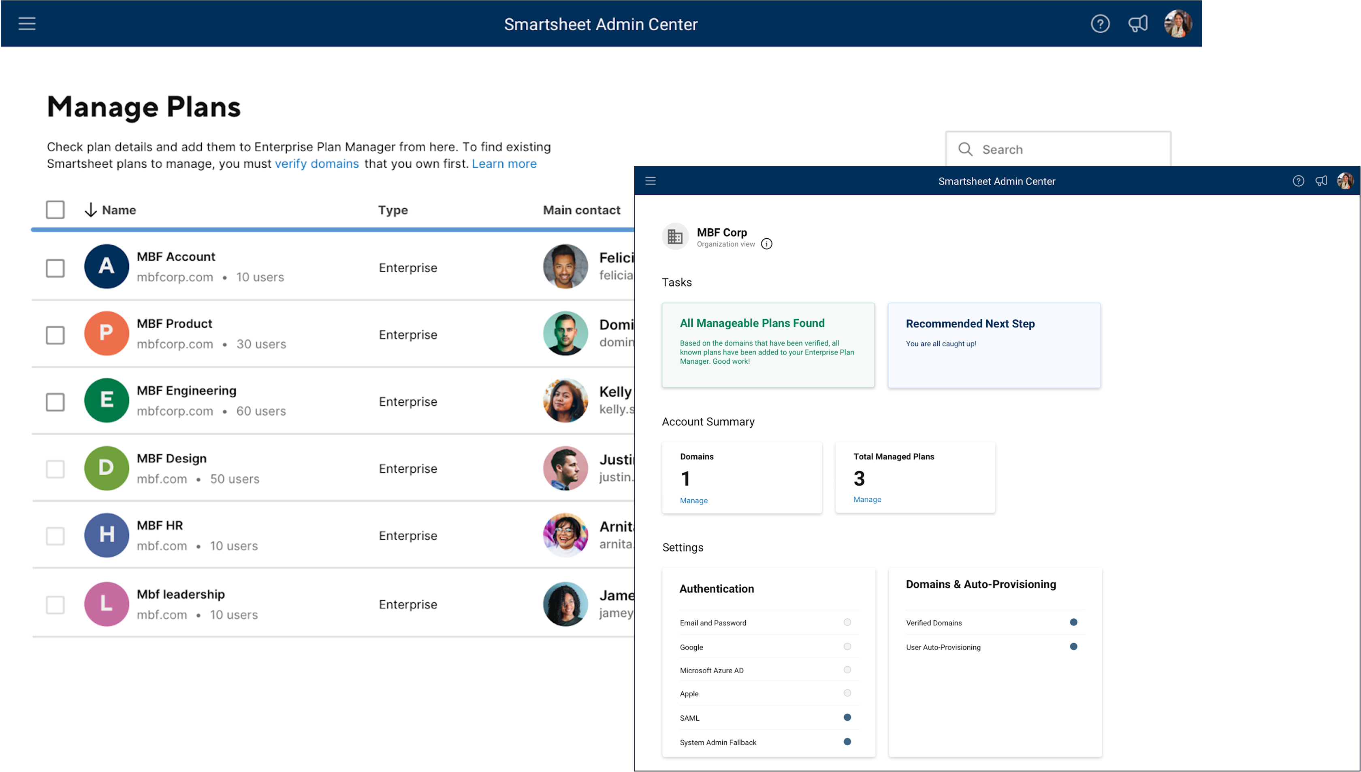Screen dimensions: 1361x772
Task: Click Manage link under Domains card
Action: 693,501
